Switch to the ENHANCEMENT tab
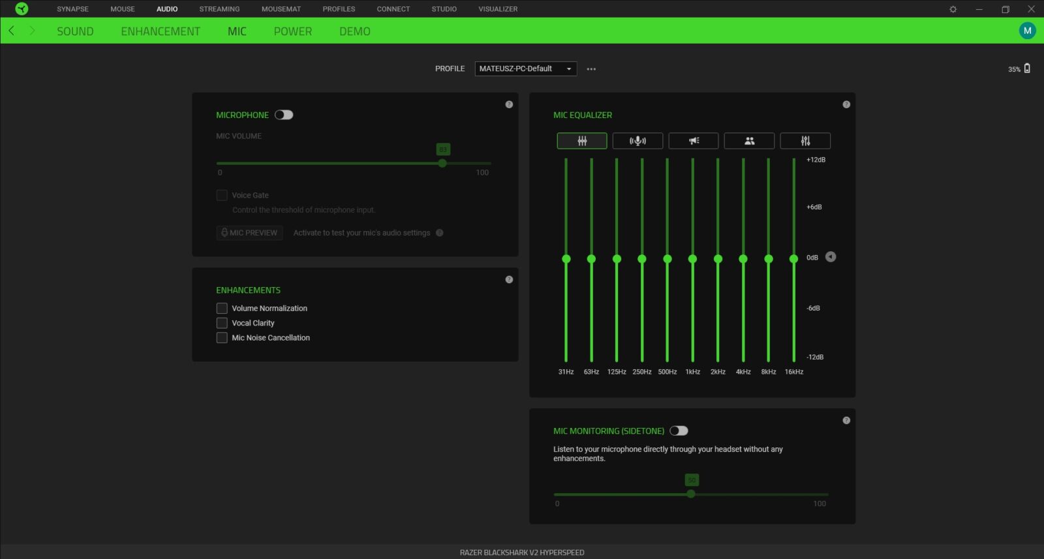This screenshot has height=559, width=1044. point(161,31)
